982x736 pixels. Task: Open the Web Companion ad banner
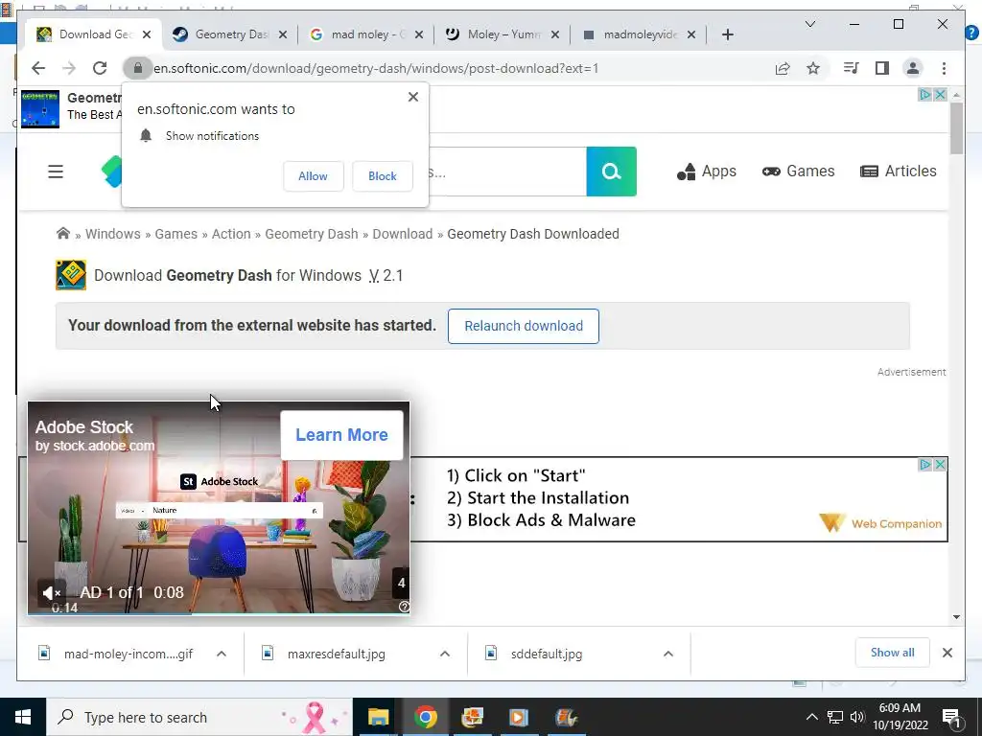679,498
